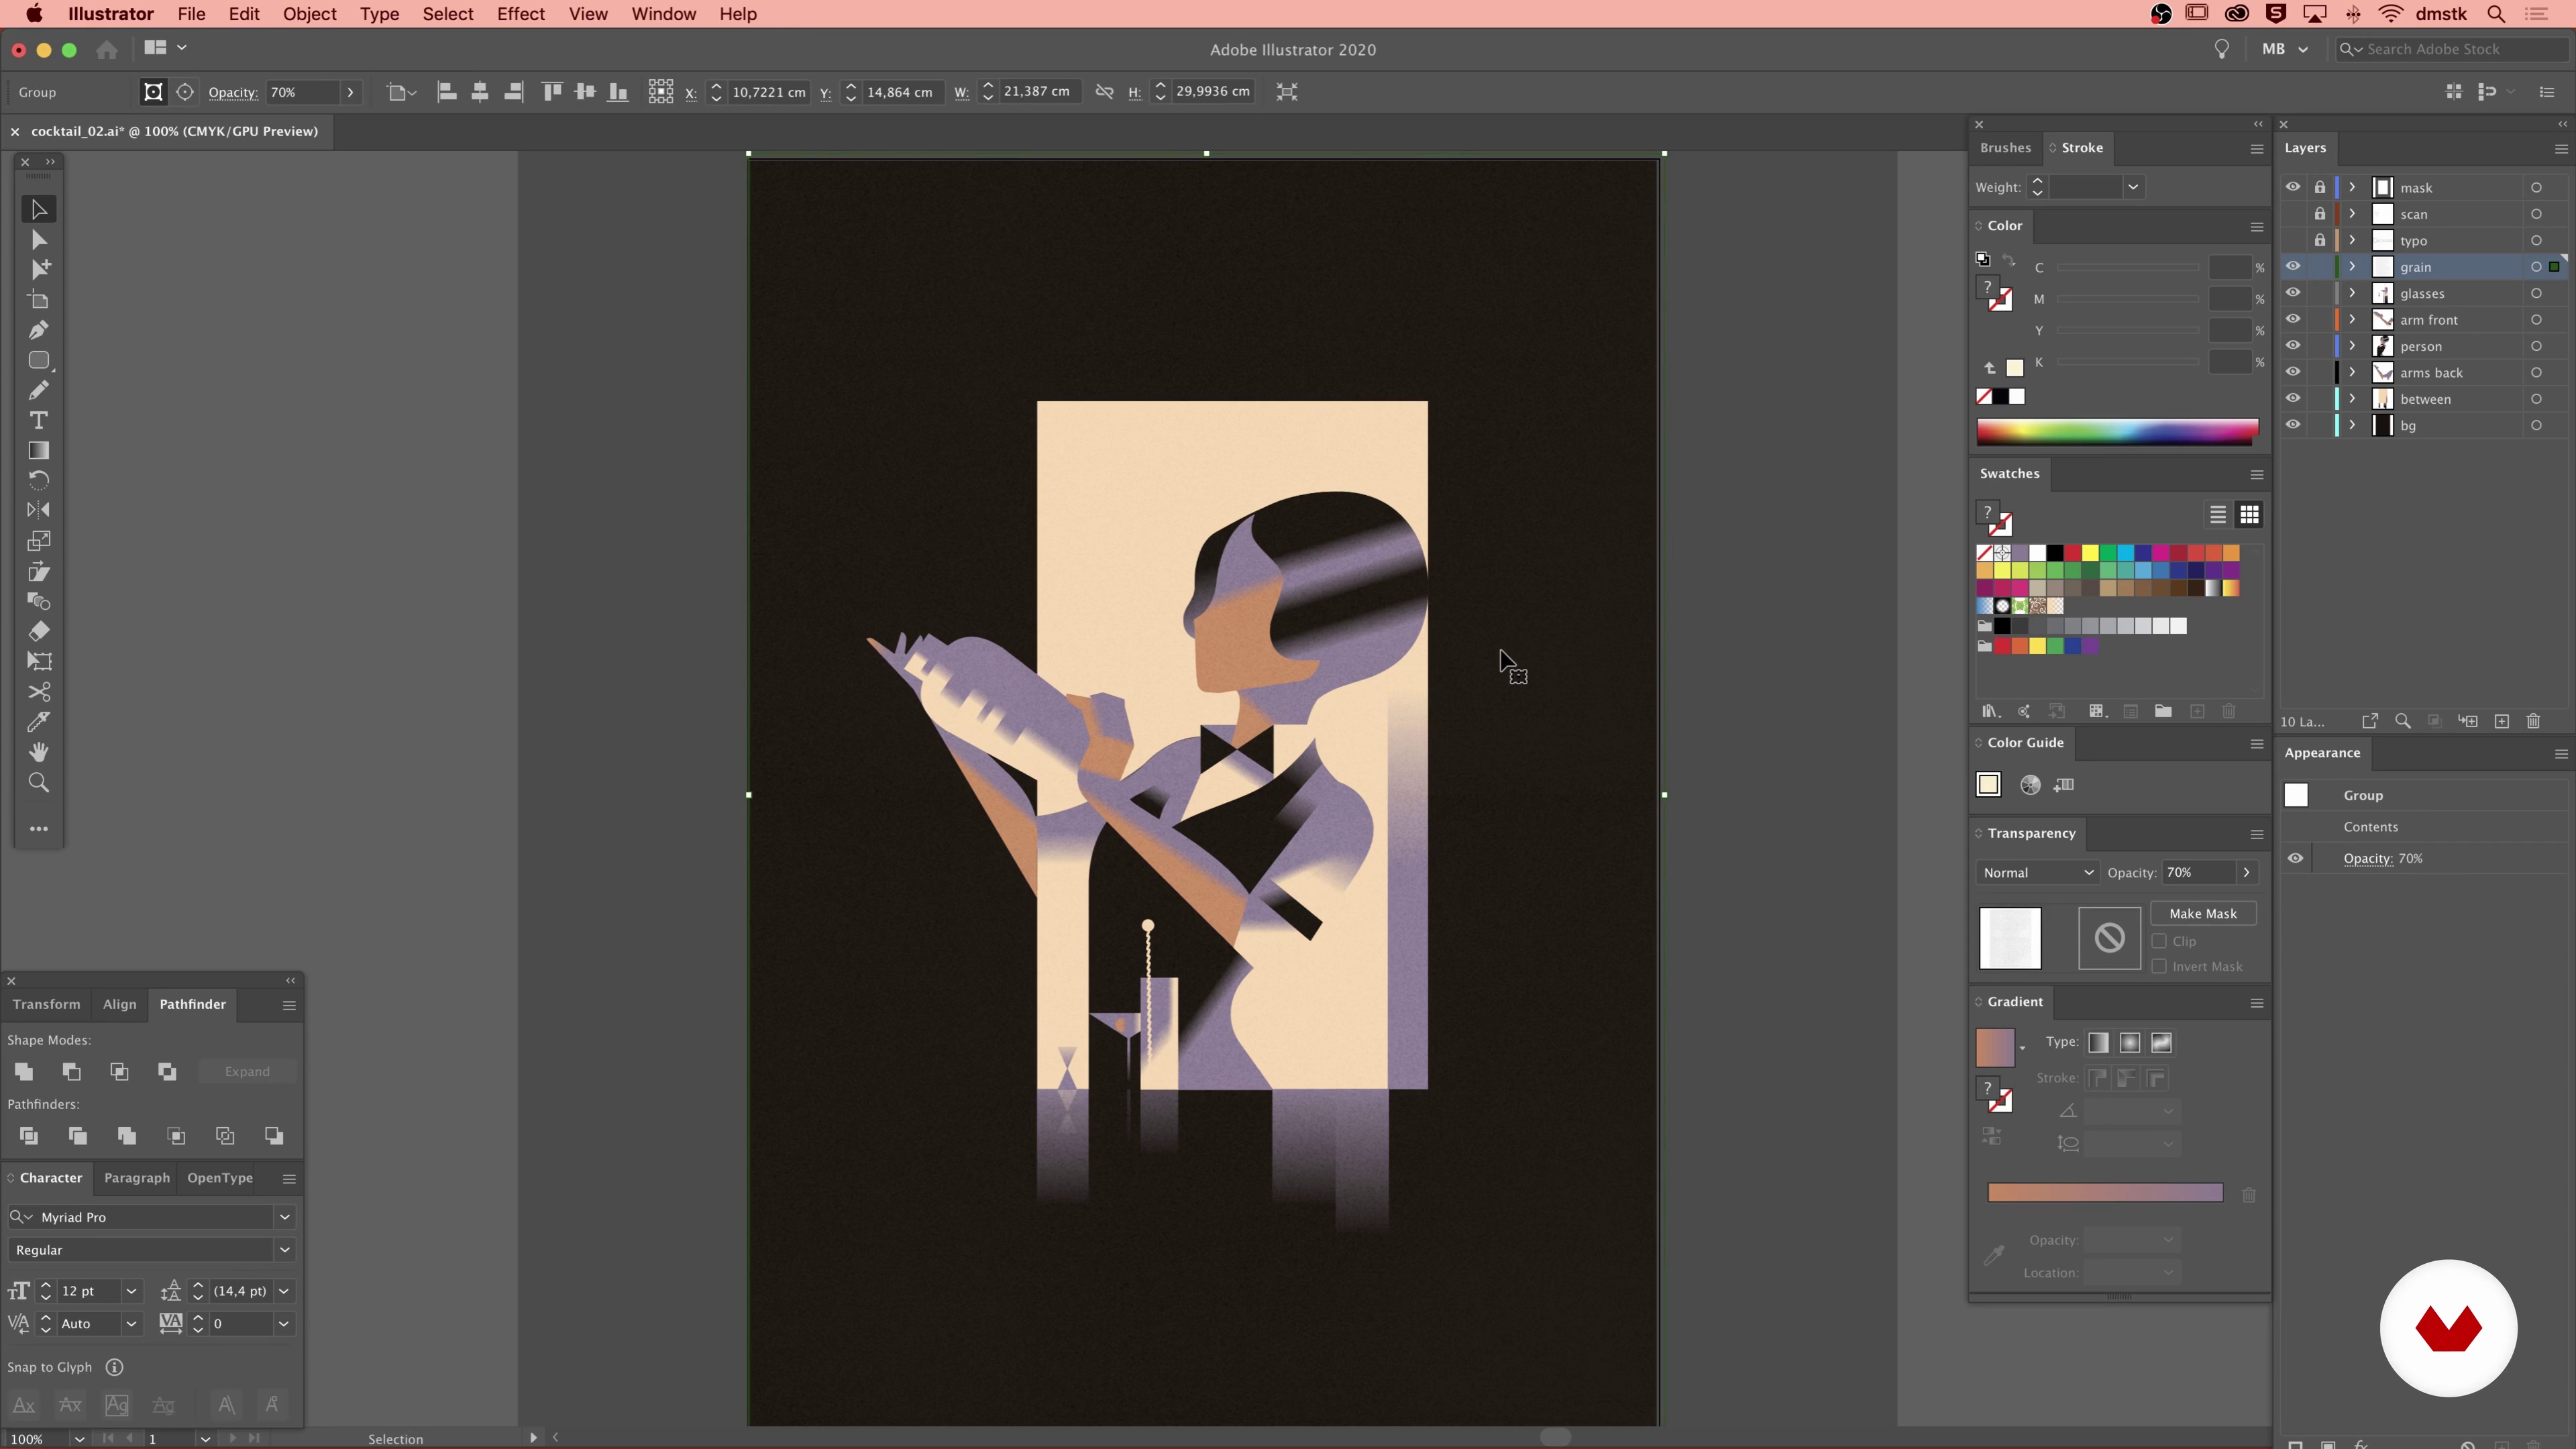
Task: Click gradient fill swatch in Gradient panel
Action: pos(1995,1048)
